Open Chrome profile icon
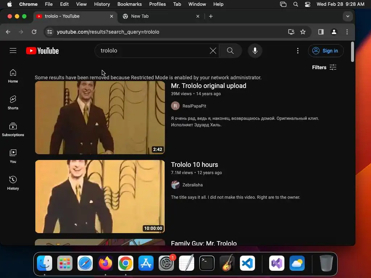The width and height of the screenshot is (371, 278). pos(334,32)
